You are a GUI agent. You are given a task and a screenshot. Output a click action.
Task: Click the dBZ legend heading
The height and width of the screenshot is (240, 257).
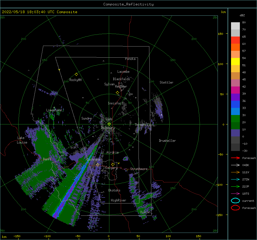[x=242, y=15]
